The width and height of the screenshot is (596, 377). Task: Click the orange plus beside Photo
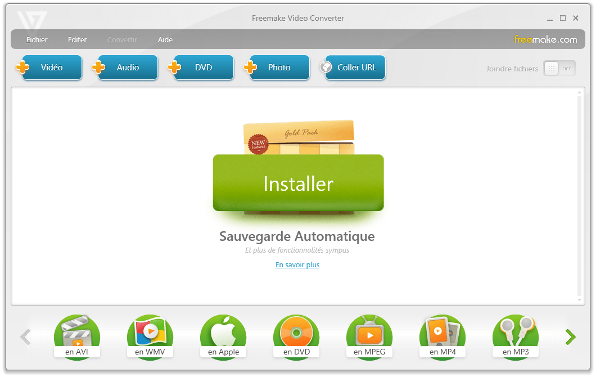[x=250, y=67]
